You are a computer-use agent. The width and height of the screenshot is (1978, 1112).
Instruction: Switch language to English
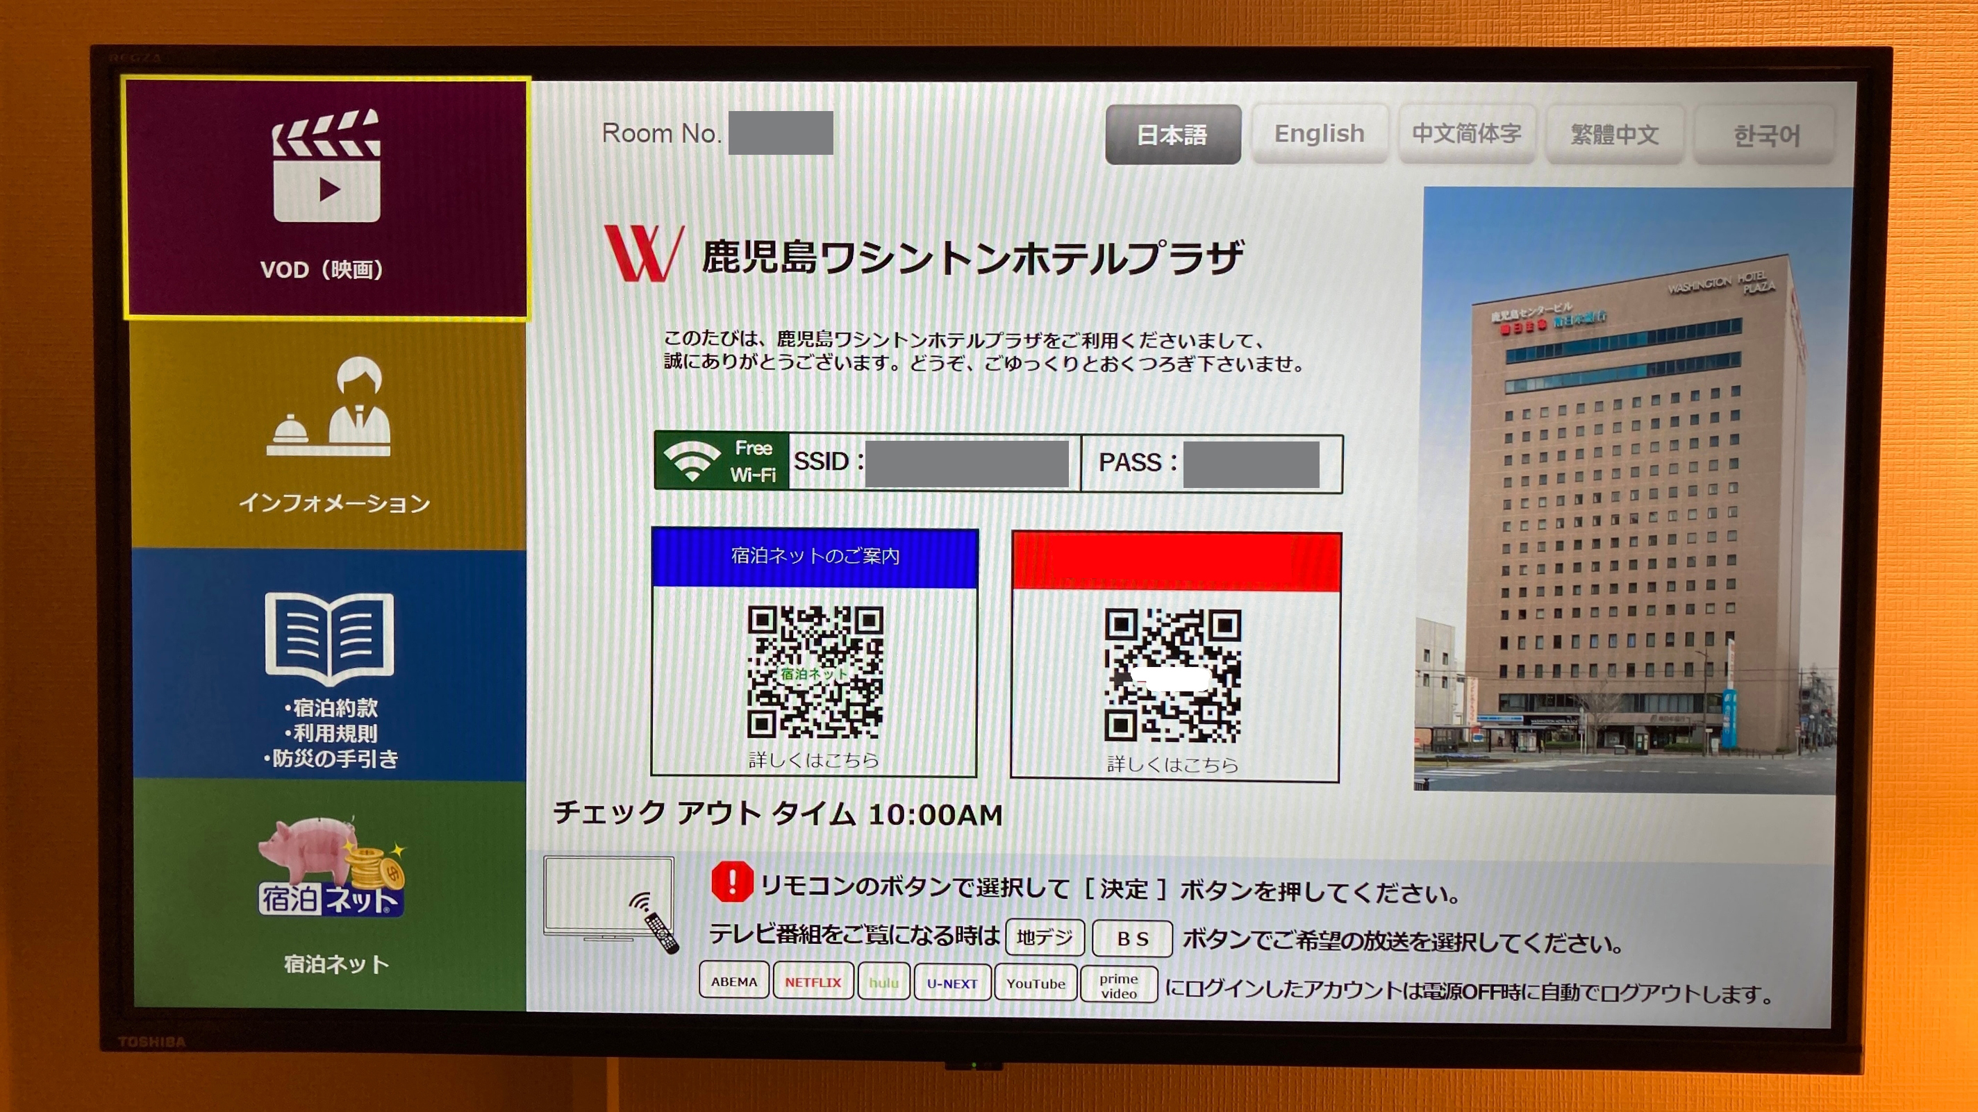click(1319, 133)
